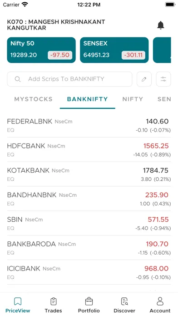This screenshot has width=178, height=317.
Task: Open Discover document search icon
Action: pos(124,302)
